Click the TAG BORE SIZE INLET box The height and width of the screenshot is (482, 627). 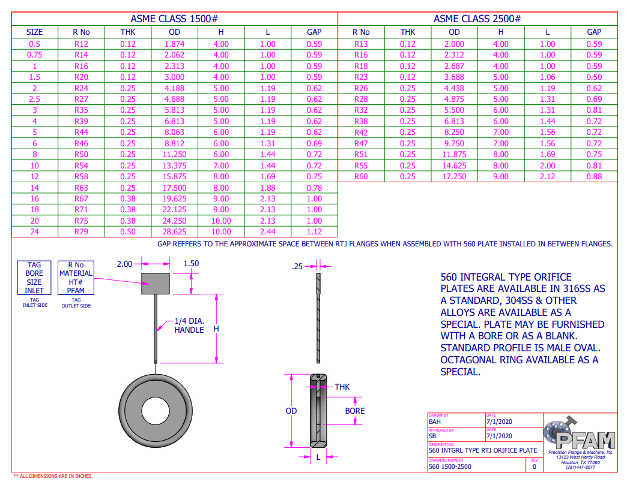point(34,276)
